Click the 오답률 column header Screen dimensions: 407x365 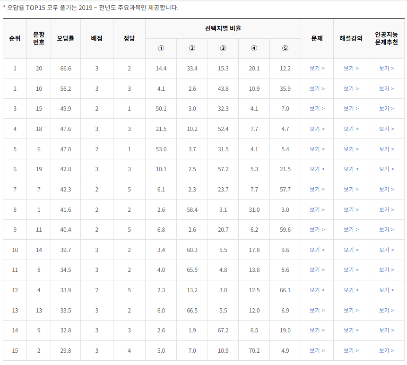pos(66,38)
